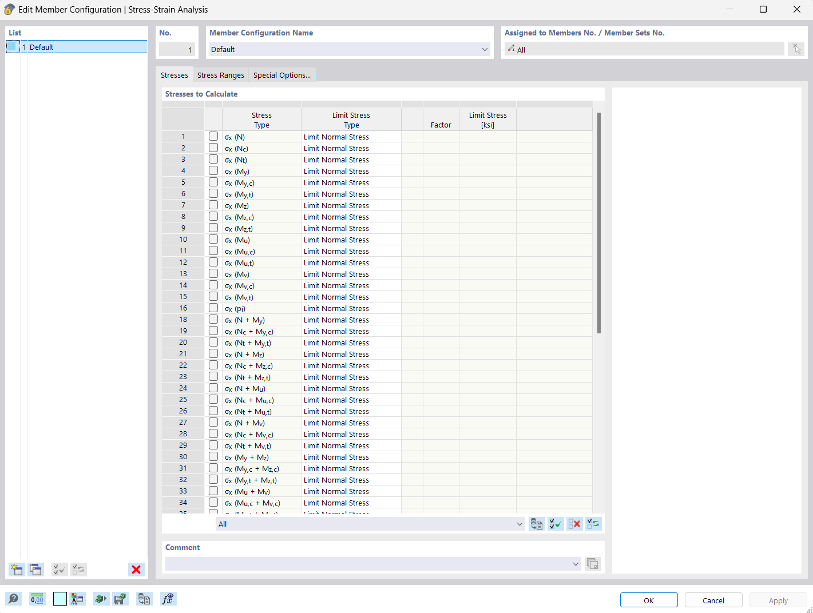Open the All filter dropdown below the table
Viewport: 813px width, 613px height.
(x=519, y=523)
